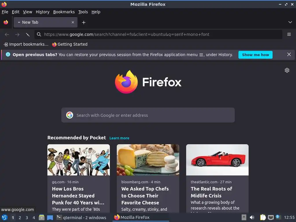Open the file manager taskbar icon
Image resolution: width=296 pixels, height=222 pixels.
click(42, 217)
